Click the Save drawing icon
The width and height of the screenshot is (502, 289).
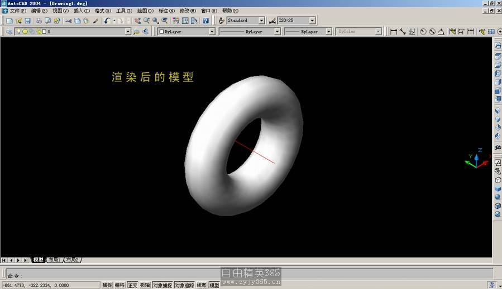click(27, 21)
